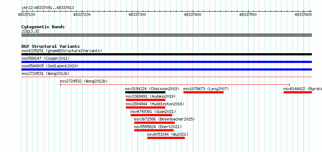Open esv2724532 (Wong2012b) label
322x152 pixels.
(x=84, y=81)
